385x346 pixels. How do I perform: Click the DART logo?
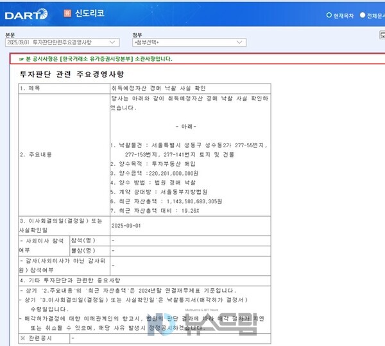click(26, 14)
